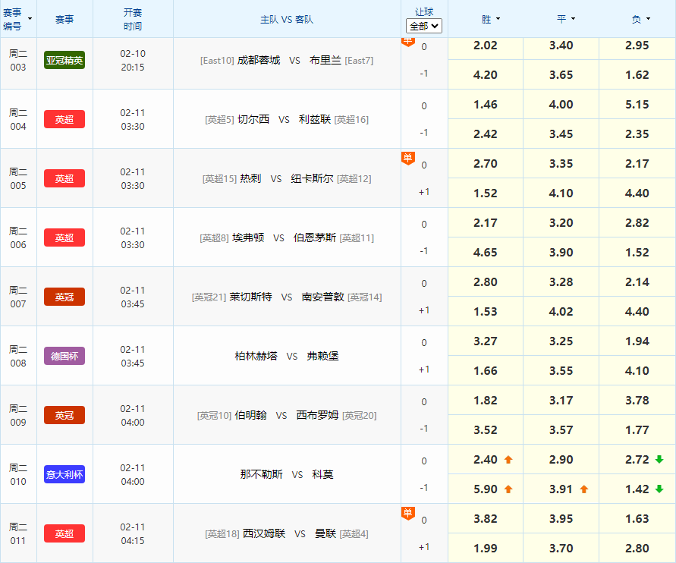Open team 柏林赫塔
The height and width of the screenshot is (563, 676).
click(256, 356)
